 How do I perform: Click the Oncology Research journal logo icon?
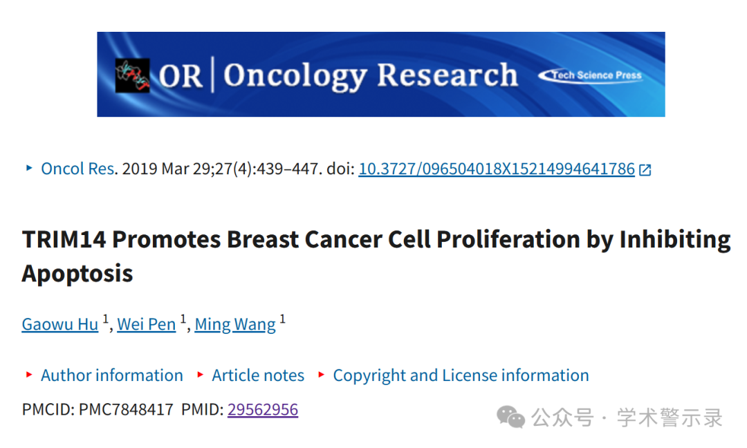click(132, 75)
